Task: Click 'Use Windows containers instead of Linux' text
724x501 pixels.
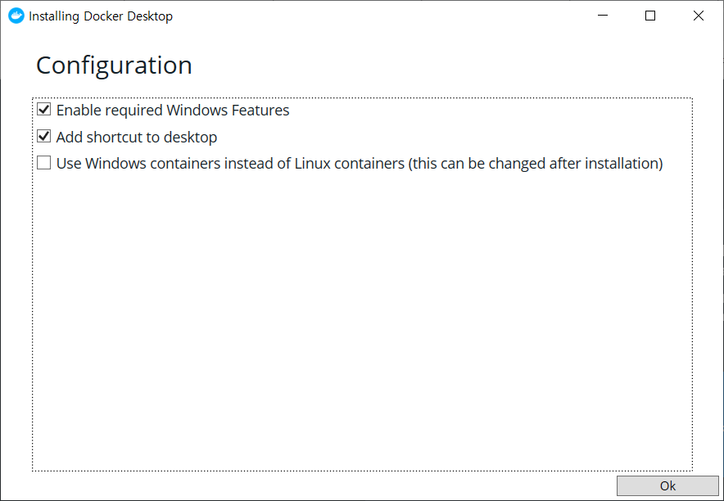Action: coord(229,163)
